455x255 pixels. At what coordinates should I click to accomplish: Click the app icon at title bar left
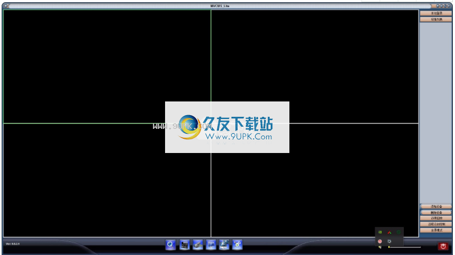(6, 6)
